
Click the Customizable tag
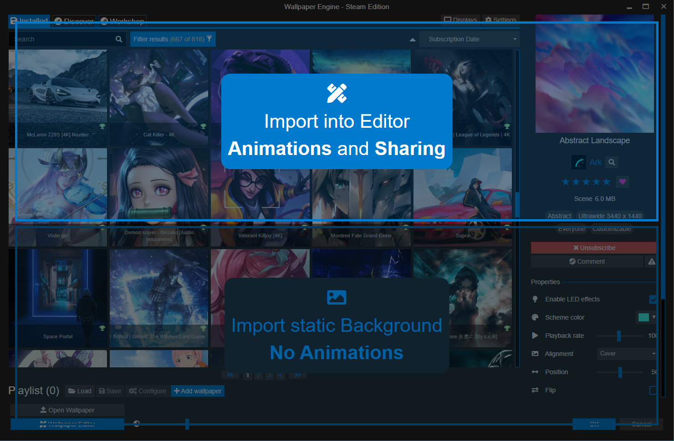tap(612, 229)
